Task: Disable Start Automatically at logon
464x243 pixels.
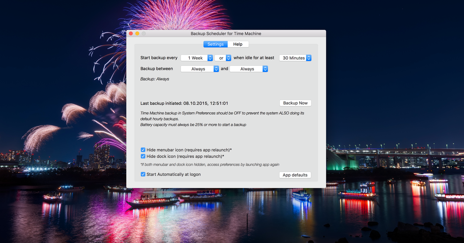Action: 143,174
